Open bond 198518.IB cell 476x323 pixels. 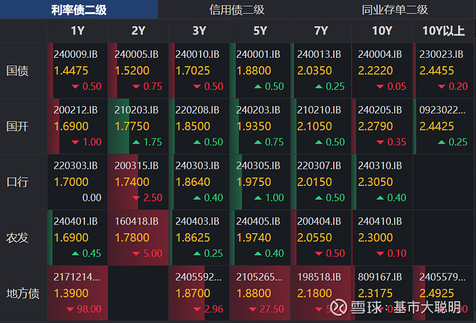[321, 293]
